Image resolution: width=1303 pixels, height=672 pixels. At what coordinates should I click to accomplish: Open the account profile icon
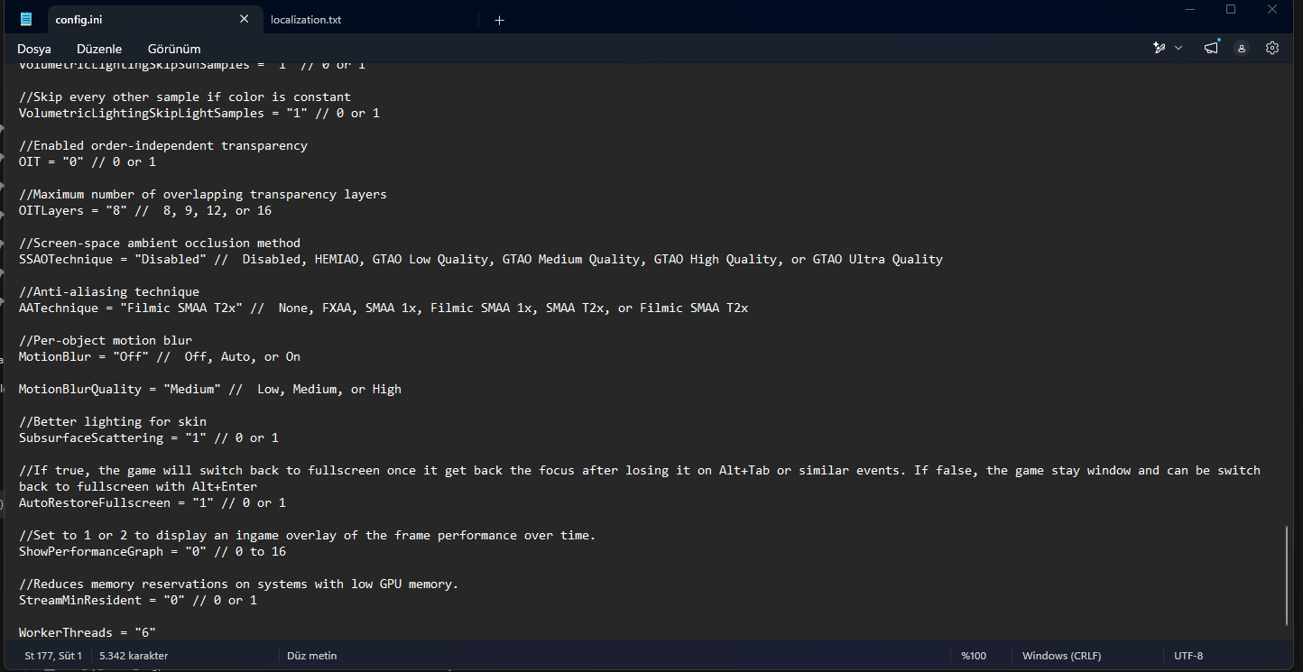click(1243, 48)
